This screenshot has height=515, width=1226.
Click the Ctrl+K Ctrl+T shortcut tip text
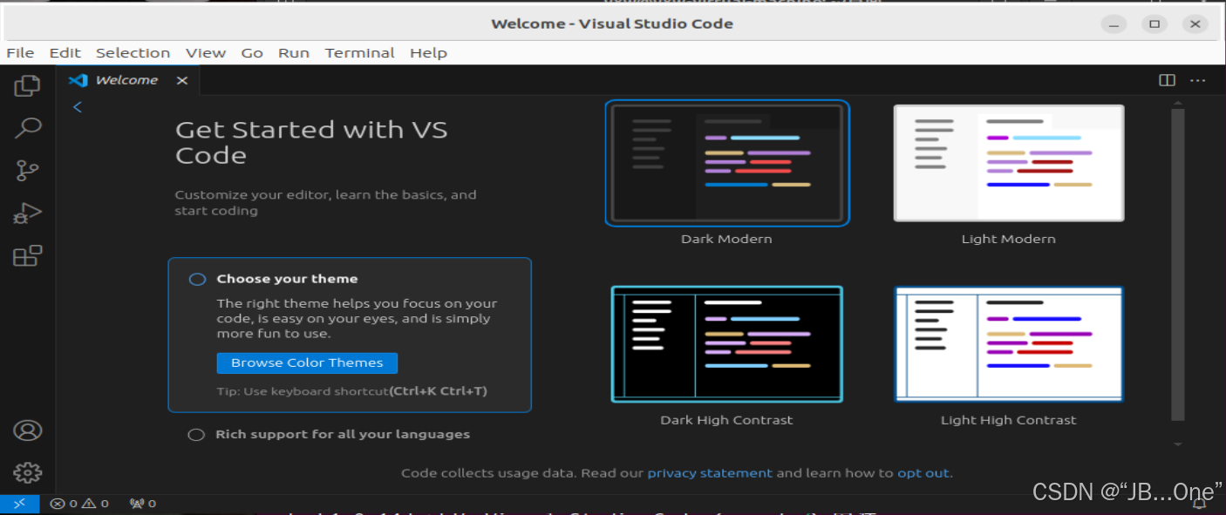(x=438, y=391)
